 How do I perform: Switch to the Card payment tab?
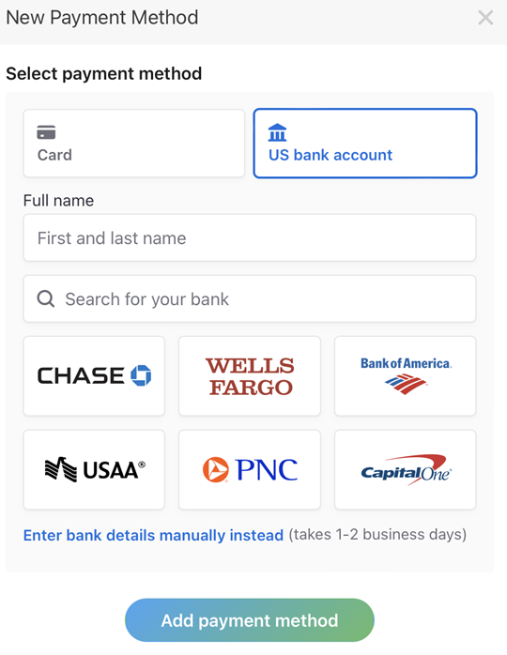[x=134, y=144]
